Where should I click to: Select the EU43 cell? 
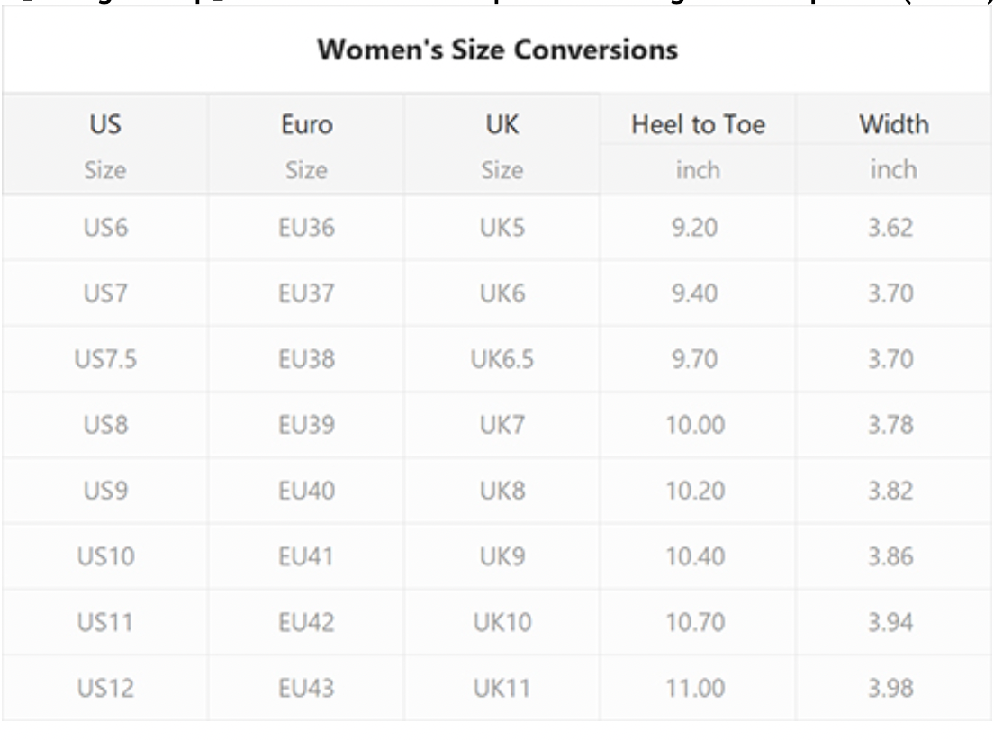click(306, 688)
